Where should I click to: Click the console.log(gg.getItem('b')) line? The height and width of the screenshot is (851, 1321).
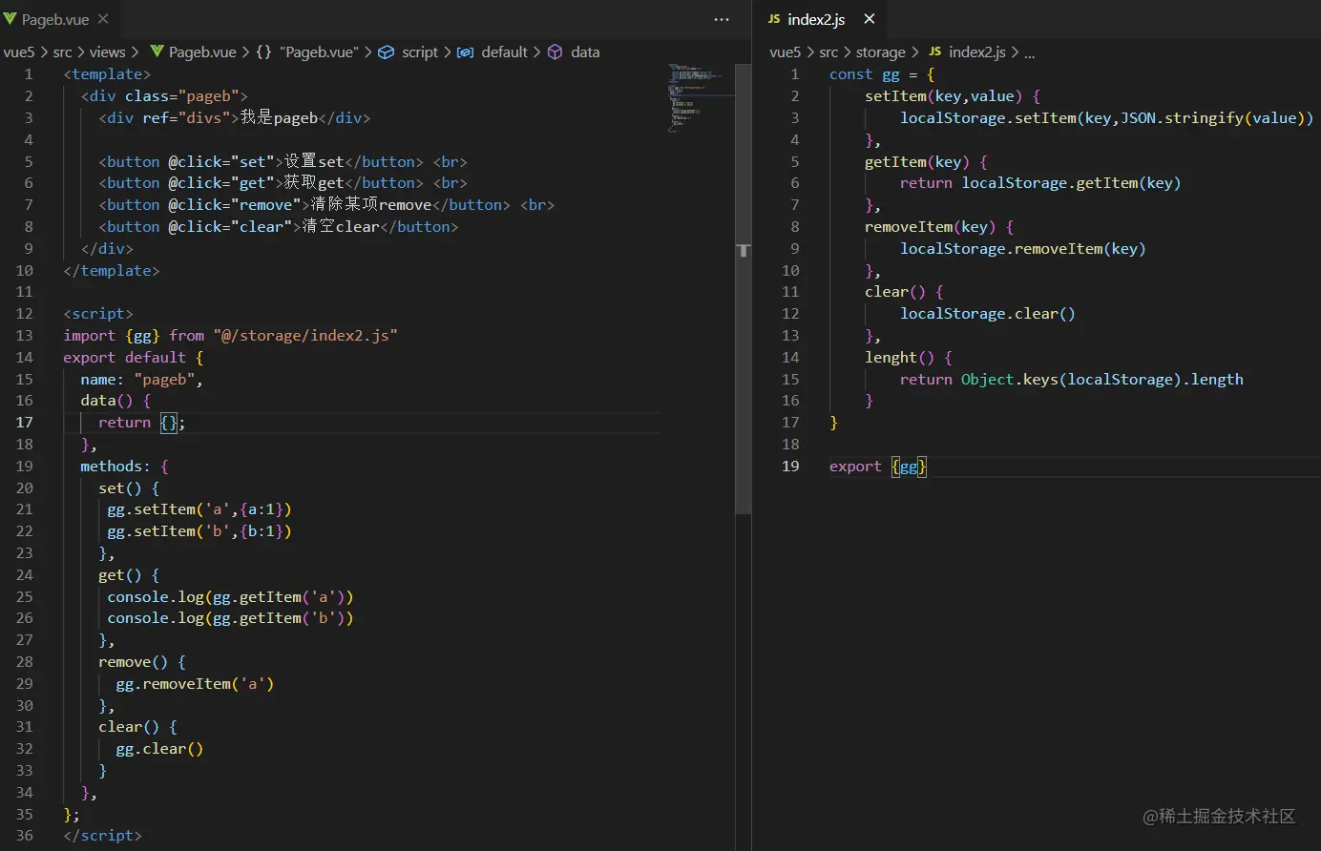tap(230, 618)
